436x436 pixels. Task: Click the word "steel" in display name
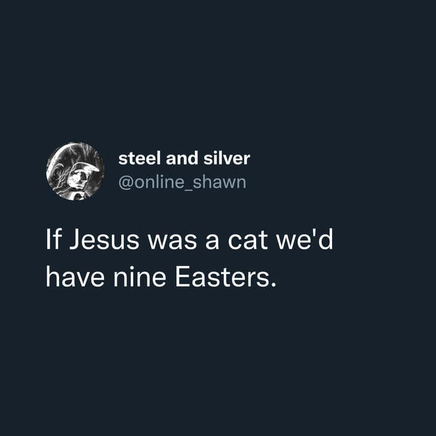(x=140, y=158)
